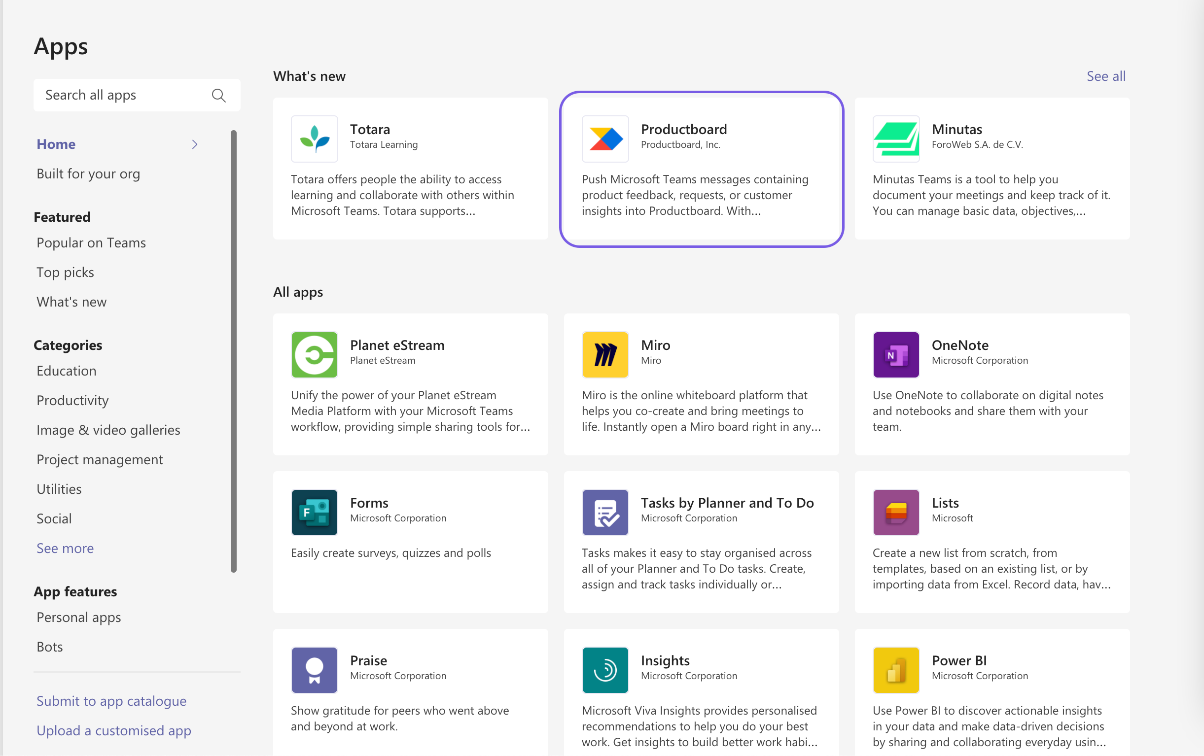Open Image & video galleries category
The width and height of the screenshot is (1204, 756).
point(108,430)
